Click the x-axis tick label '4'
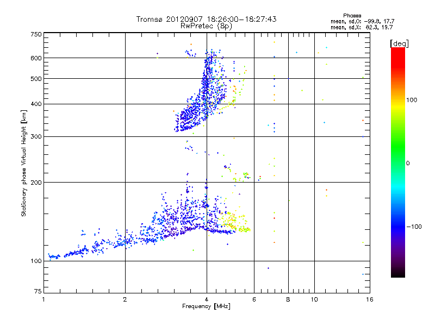The image size is (435, 326). coord(207,299)
